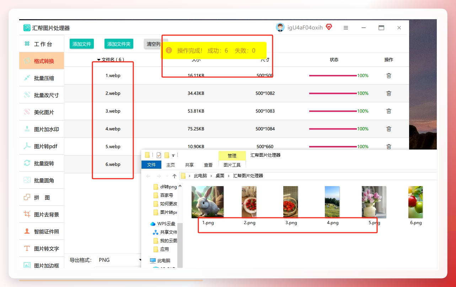Click 汇帮图片处理器 in the address bar
The image size is (456, 287).
(x=248, y=176)
